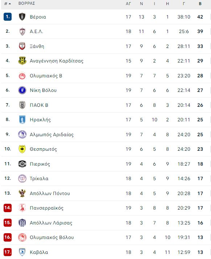Sort table by the # rank column
The height and width of the screenshot is (259, 211).
coord(8,4)
